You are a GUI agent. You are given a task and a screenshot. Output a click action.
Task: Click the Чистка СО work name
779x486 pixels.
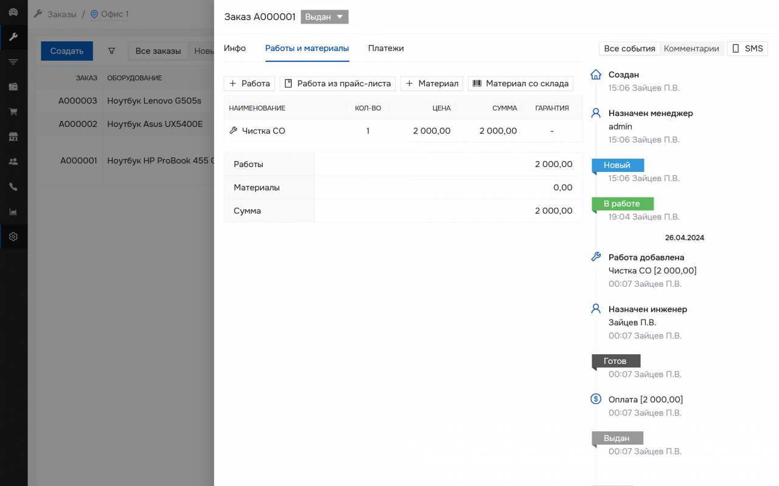click(264, 131)
